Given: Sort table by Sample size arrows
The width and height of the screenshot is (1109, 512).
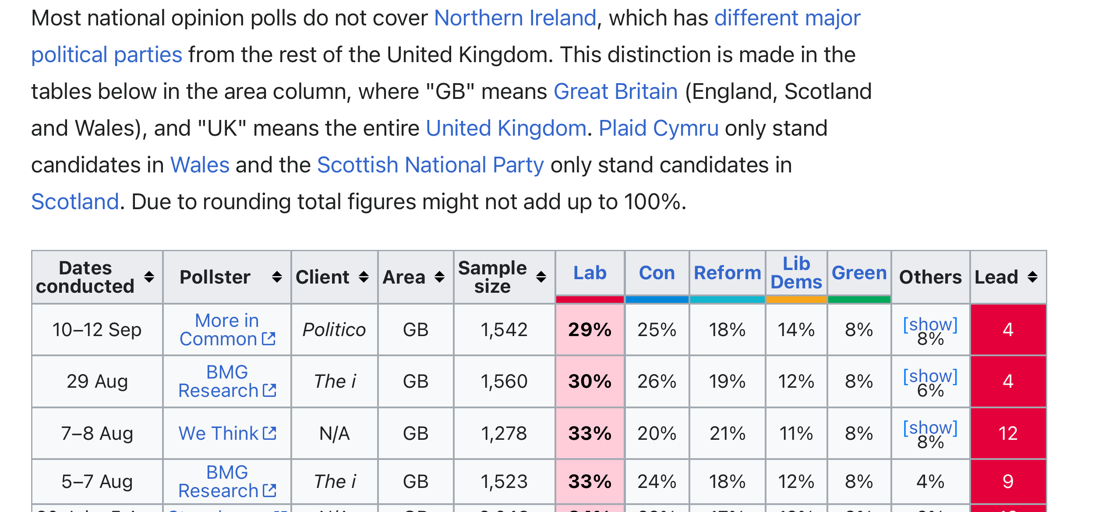Looking at the screenshot, I should [x=541, y=277].
